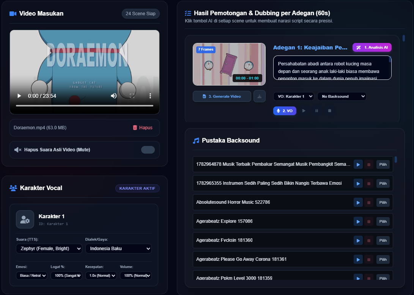Viewport: 414px width, 295px height.
Task: Seek on the video progress bar
Action: [85, 106]
